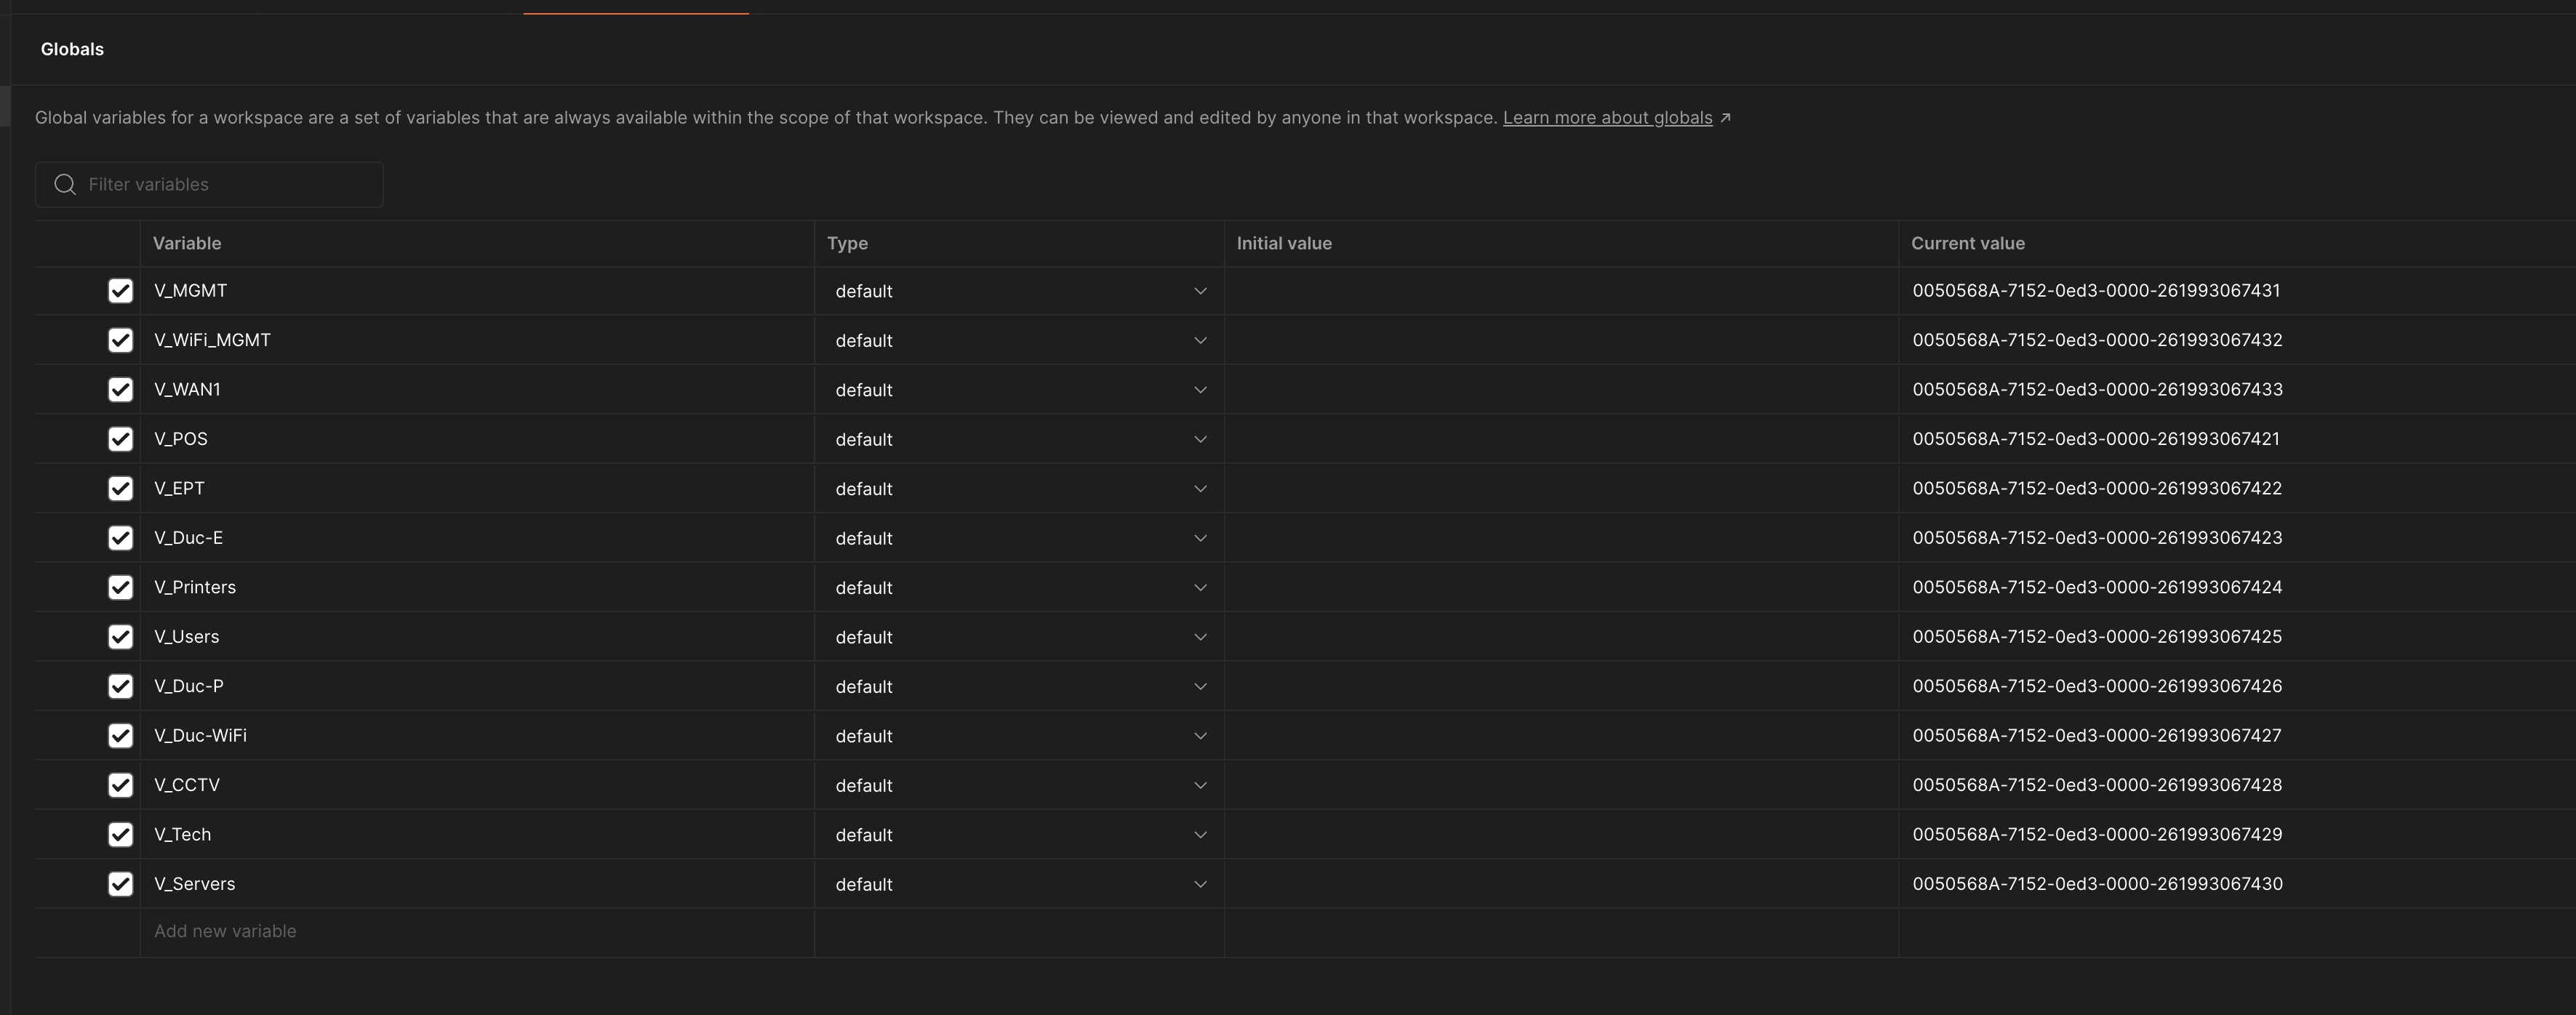The height and width of the screenshot is (1015, 2576).
Task: Disable the V_WAN1 variable checkbox
Action: (x=120, y=390)
